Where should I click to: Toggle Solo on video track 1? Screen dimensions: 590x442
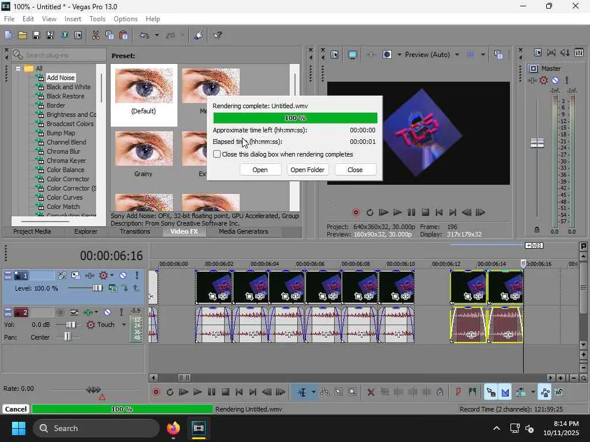pyautogui.click(x=137, y=276)
